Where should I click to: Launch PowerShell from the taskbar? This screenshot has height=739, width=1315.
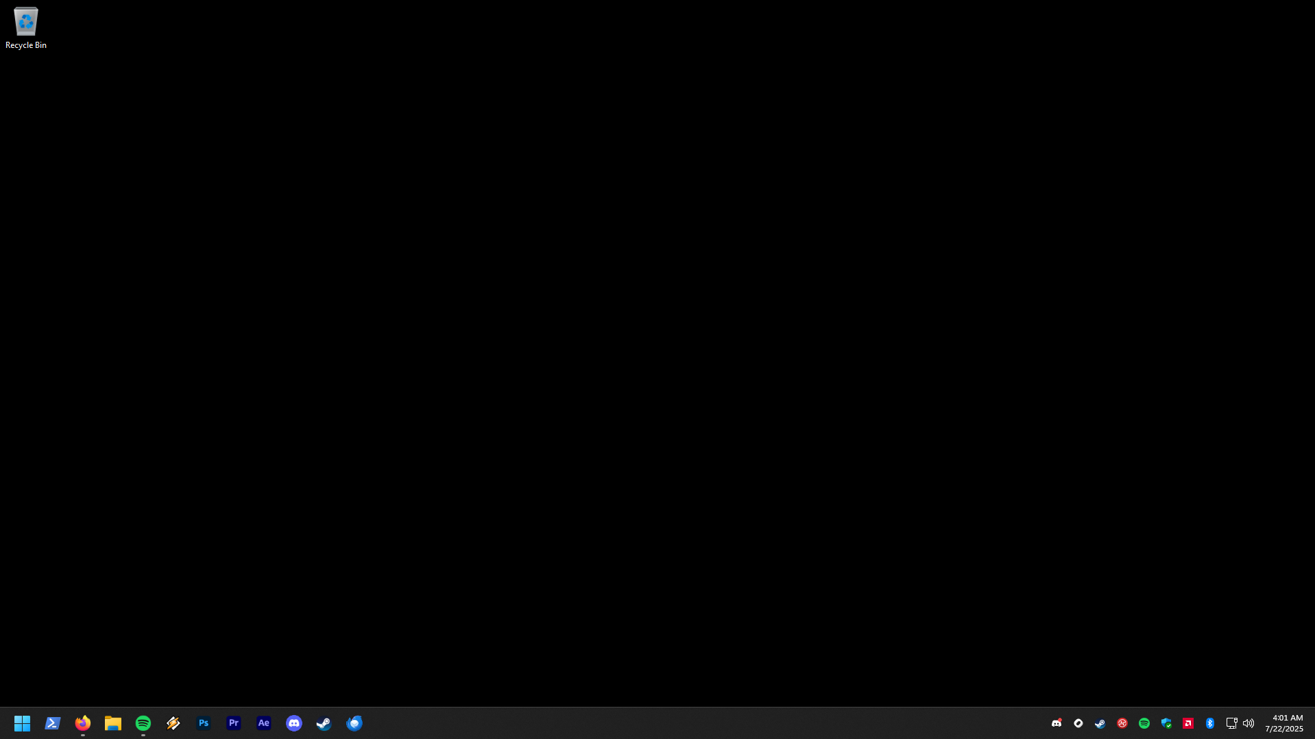click(53, 723)
